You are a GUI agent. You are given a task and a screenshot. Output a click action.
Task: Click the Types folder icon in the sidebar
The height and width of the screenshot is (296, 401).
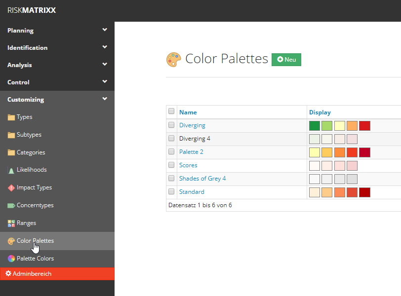(x=11, y=117)
